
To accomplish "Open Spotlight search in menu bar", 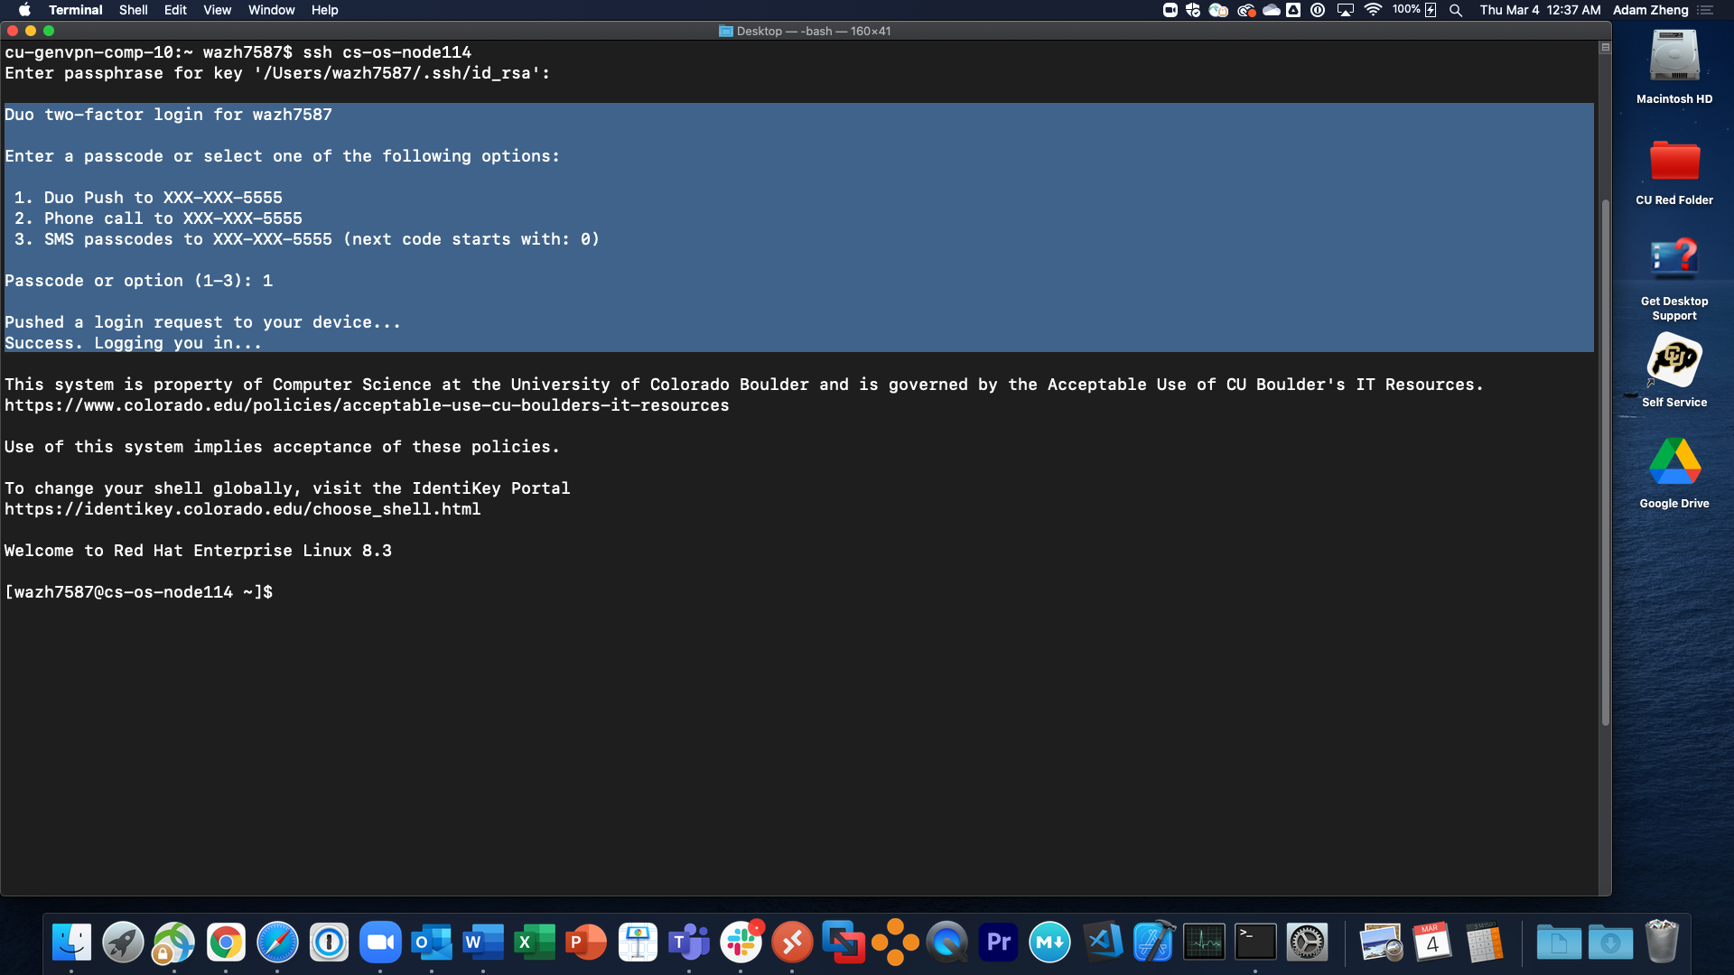I will click(x=1456, y=10).
